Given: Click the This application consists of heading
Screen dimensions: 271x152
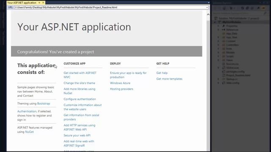Looking at the screenshot, I should pyautogui.click(x=36, y=69).
